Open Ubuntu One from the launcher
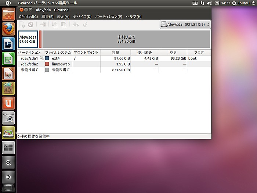The height and width of the screenshot is (193, 257). coord(8,103)
